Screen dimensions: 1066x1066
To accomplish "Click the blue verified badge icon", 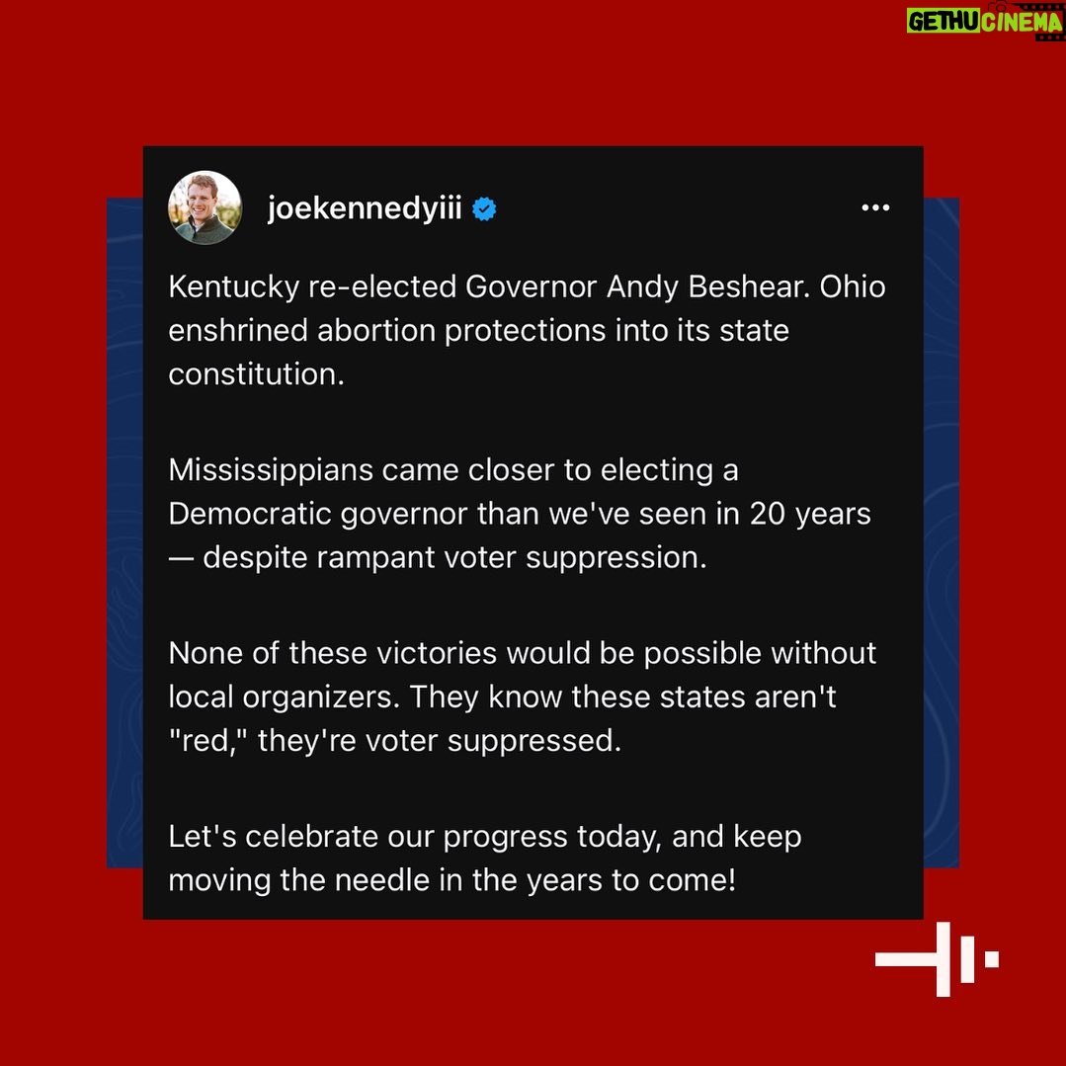I will 484,208.
